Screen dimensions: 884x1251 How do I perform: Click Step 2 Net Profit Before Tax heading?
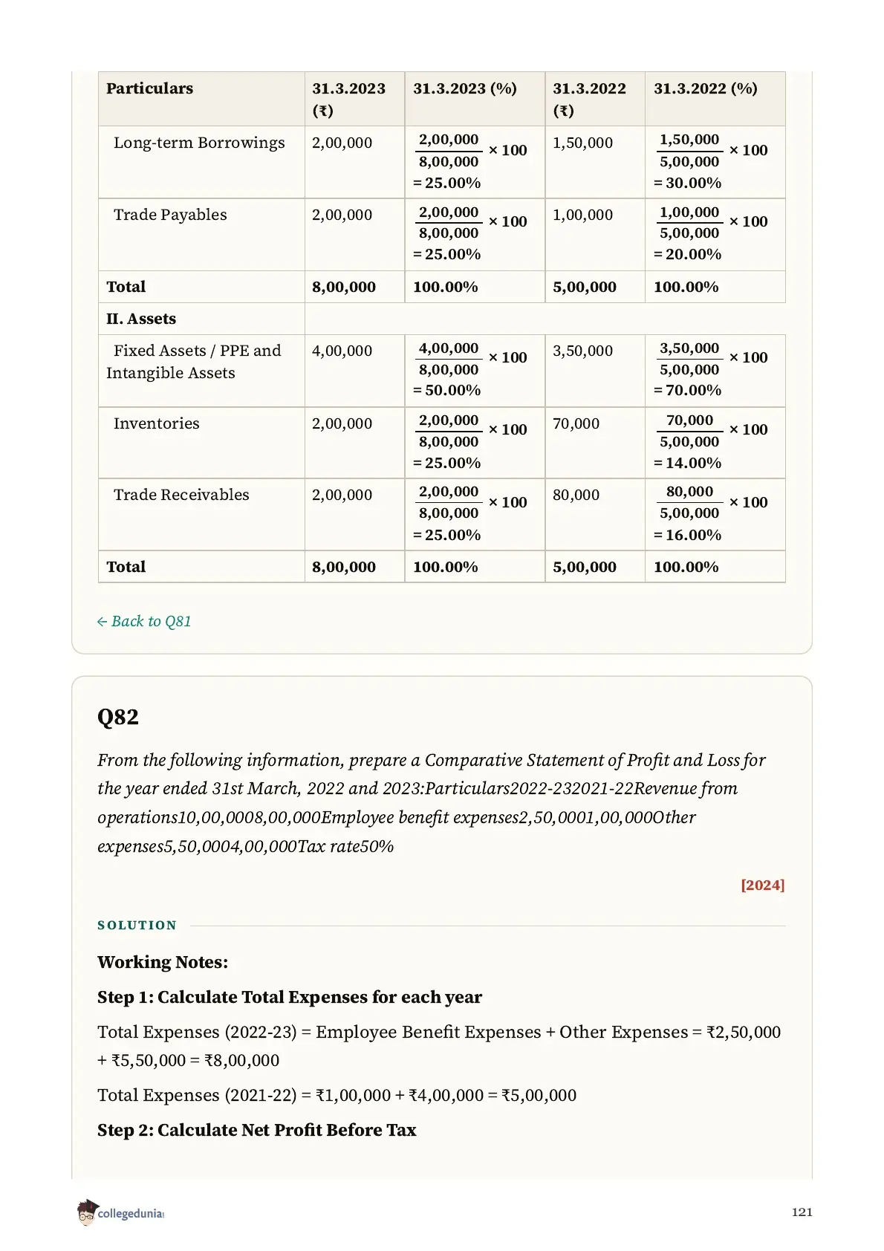[x=257, y=1130]
